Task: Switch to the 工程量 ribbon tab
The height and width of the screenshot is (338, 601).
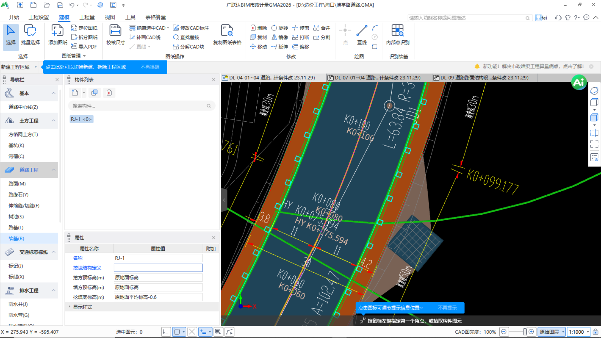Action: pos(87,17)
